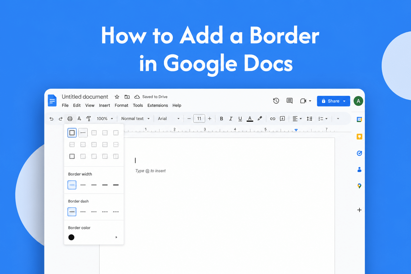The image size is (411, 274).
Task: Click the Untitled document title
Action: pyautogui.click(x=85, y=97)
